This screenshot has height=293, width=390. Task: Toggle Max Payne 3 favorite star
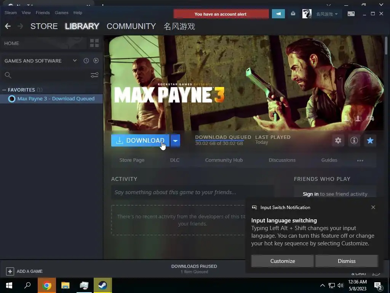tap(370, 140)
